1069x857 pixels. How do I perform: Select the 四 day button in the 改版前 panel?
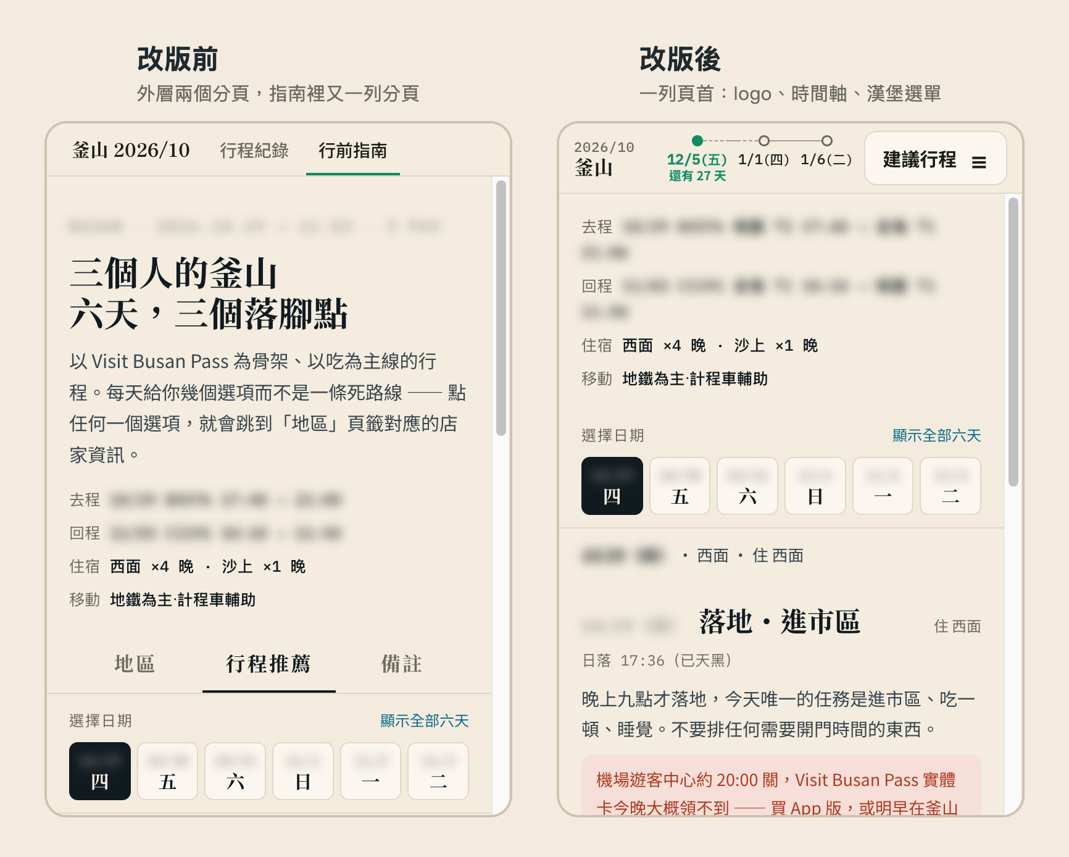[x=100, y=771]
